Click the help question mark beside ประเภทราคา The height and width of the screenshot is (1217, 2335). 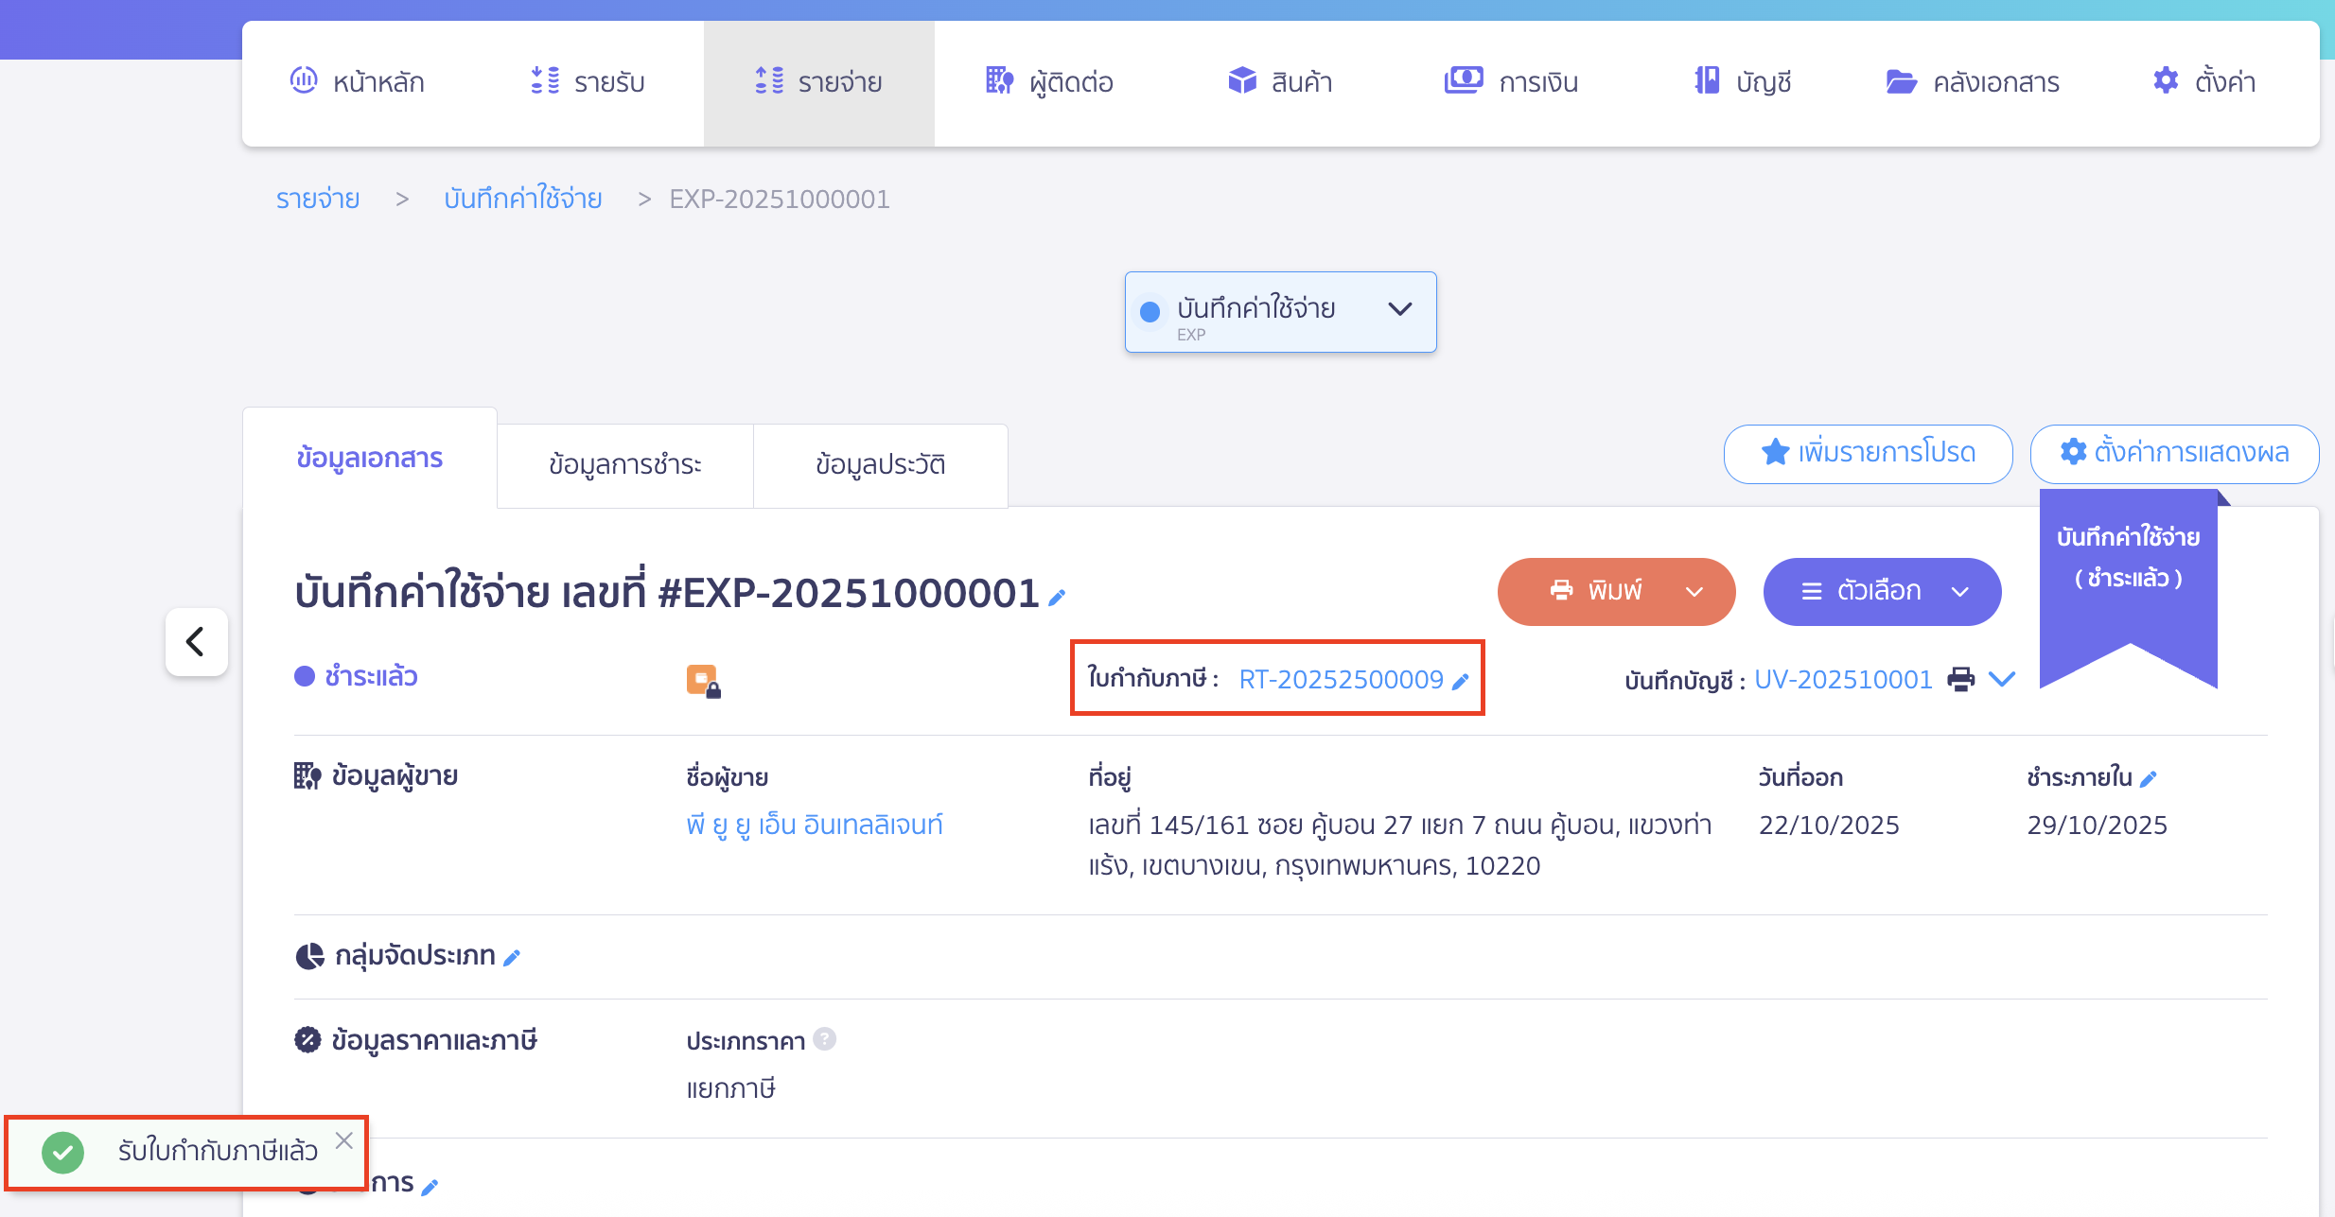coord(825,1039)
